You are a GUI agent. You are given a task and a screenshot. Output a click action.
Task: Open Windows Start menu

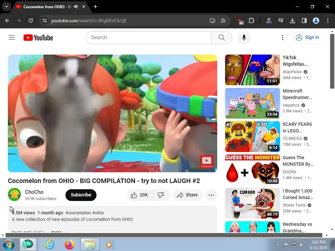coord(9,244)
